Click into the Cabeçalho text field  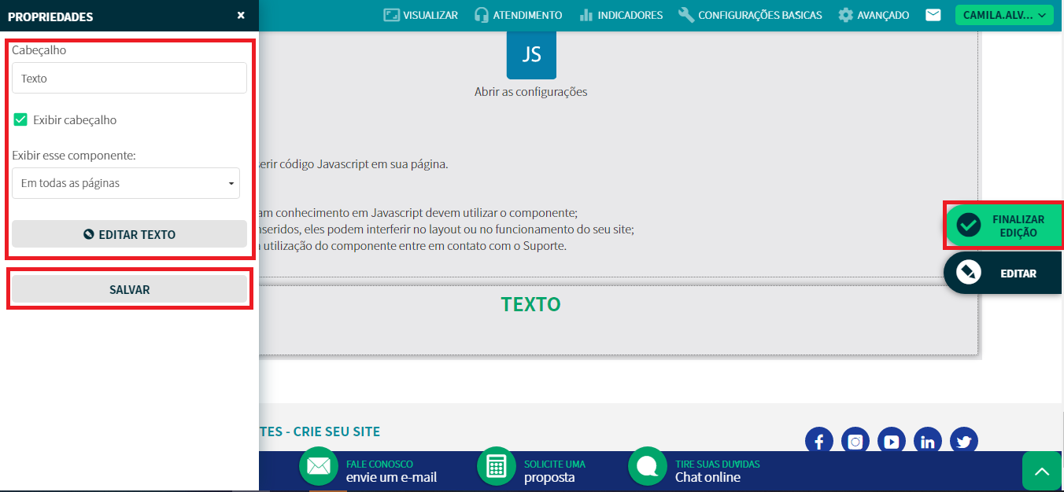pos(129,79)
